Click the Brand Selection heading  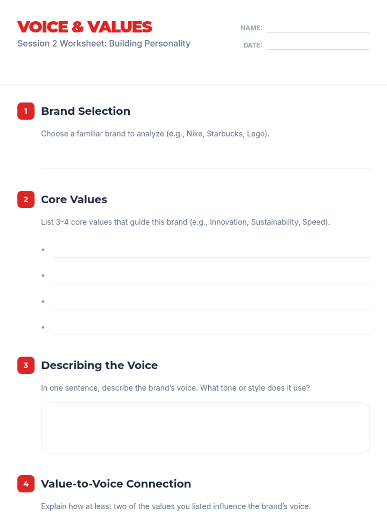(x=86, y=111)
